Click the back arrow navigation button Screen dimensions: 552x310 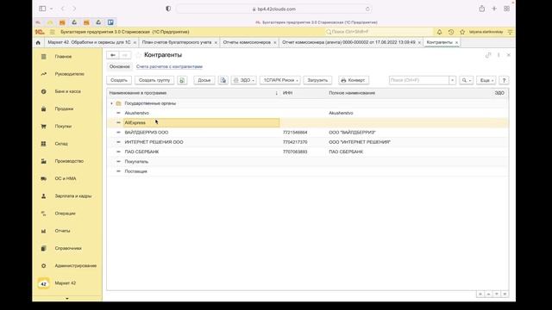113,55
